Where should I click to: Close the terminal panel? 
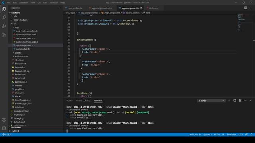[x=251, y=100]
